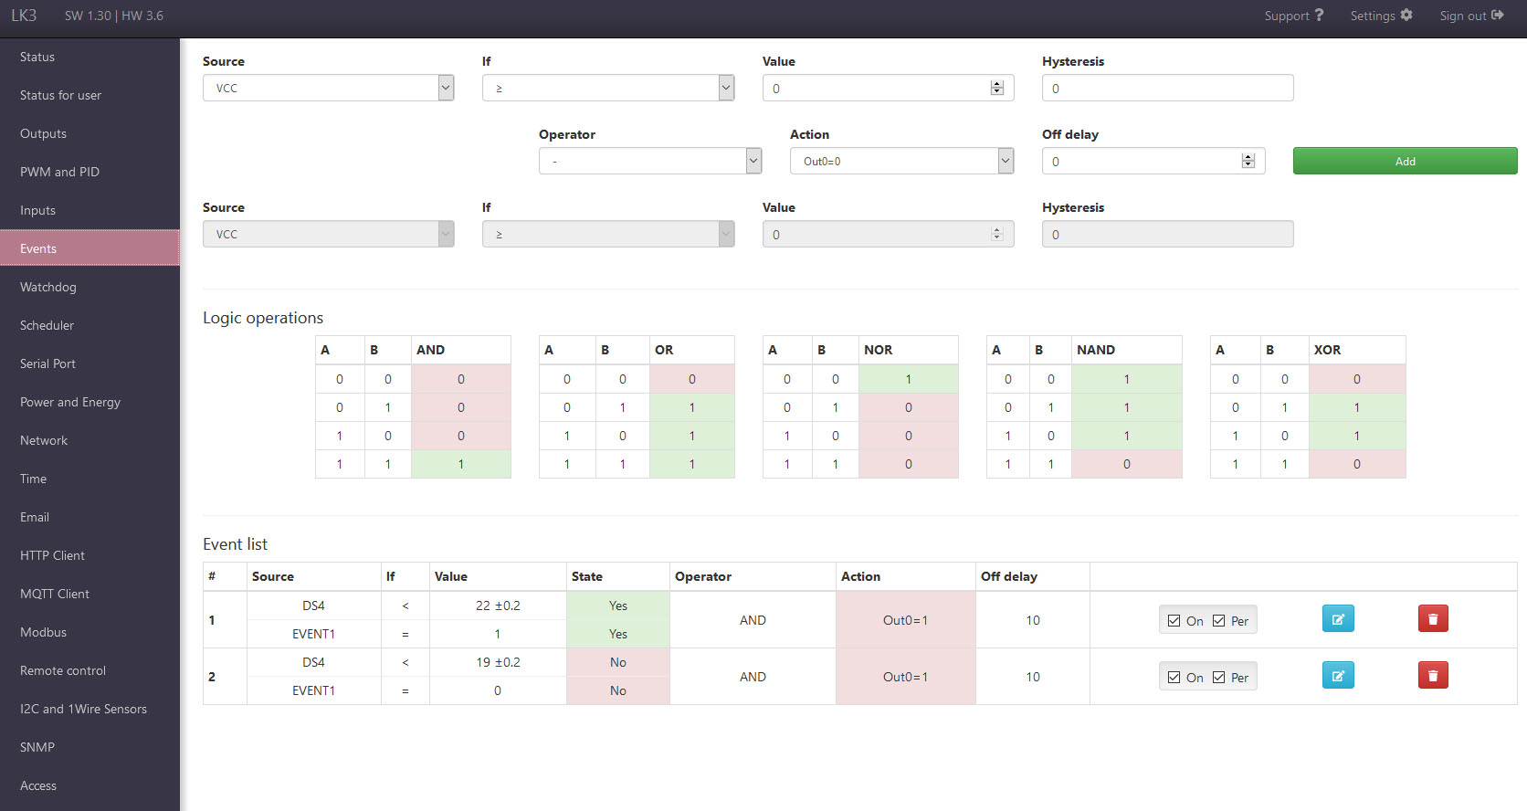Toggle the On checkbox for event 2
Image resolution: width=1527 pixels, height=811 pixels.
(1174, 678)
